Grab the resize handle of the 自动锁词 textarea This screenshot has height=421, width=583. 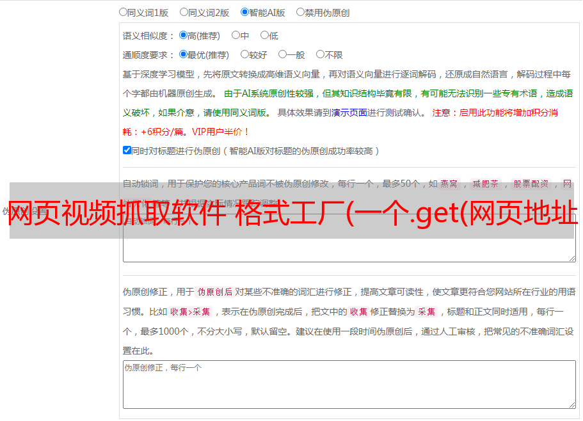coord(572,258)
